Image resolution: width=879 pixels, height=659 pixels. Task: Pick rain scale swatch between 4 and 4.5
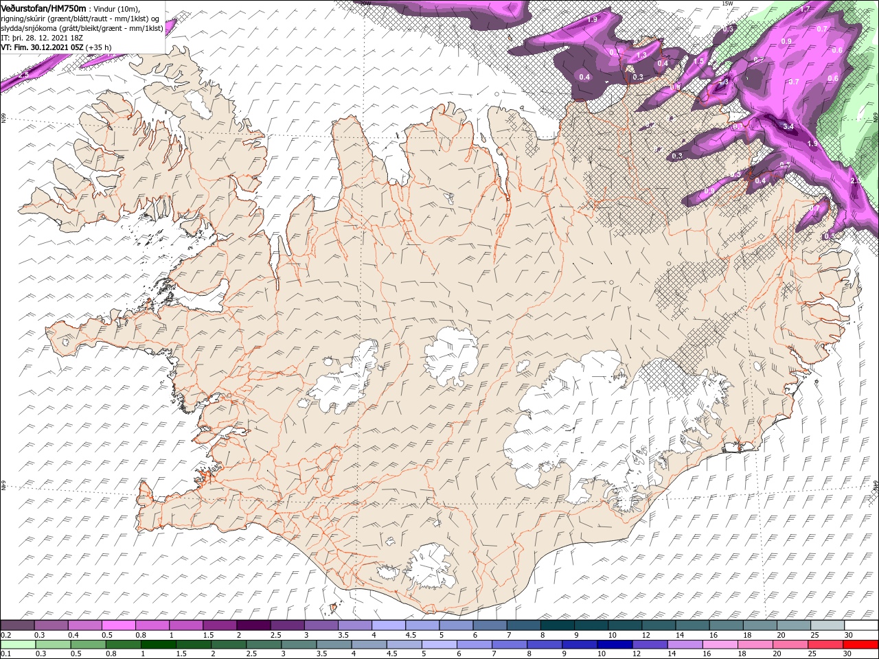coord(369,645)
